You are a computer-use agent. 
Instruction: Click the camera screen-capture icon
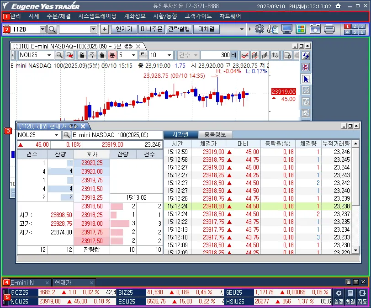pyautogui.click(x=315, y=29)
